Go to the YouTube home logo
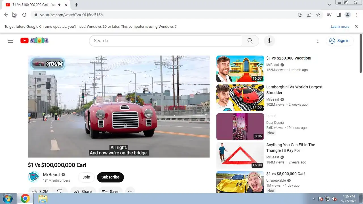Screen dimensions: 363x204 (34, 41)
